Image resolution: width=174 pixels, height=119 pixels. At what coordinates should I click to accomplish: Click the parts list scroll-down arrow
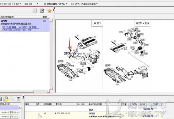pyautogui.click(x=51, y=88)
